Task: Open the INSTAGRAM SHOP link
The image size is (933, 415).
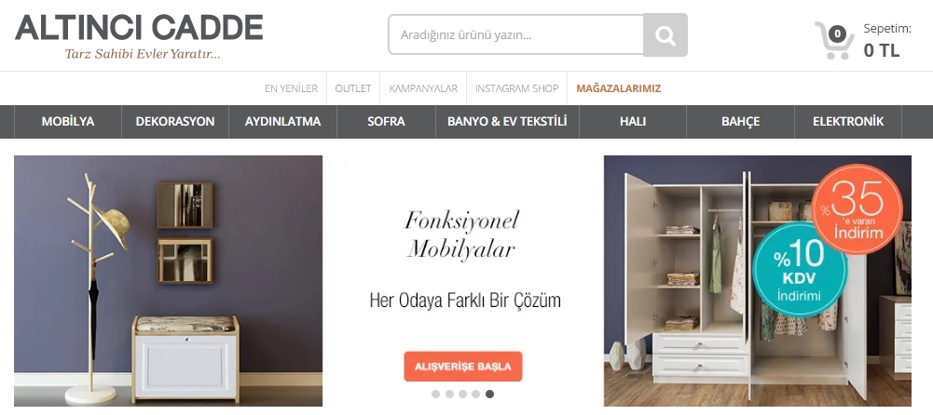Action: (x=516, y=88)
